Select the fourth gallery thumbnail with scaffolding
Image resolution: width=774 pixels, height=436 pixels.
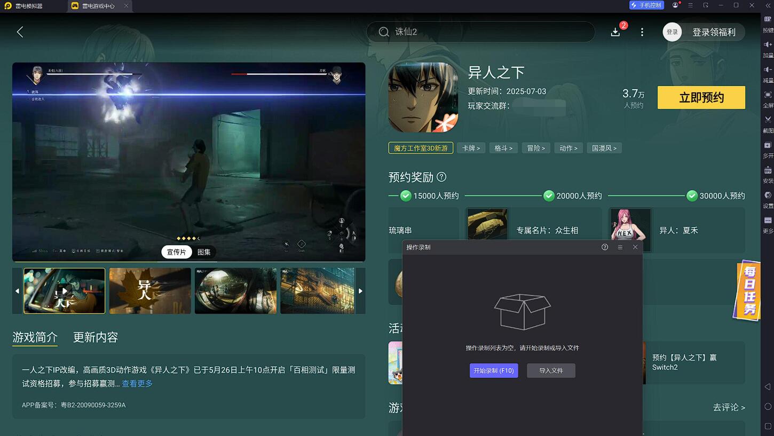[318, 291]
